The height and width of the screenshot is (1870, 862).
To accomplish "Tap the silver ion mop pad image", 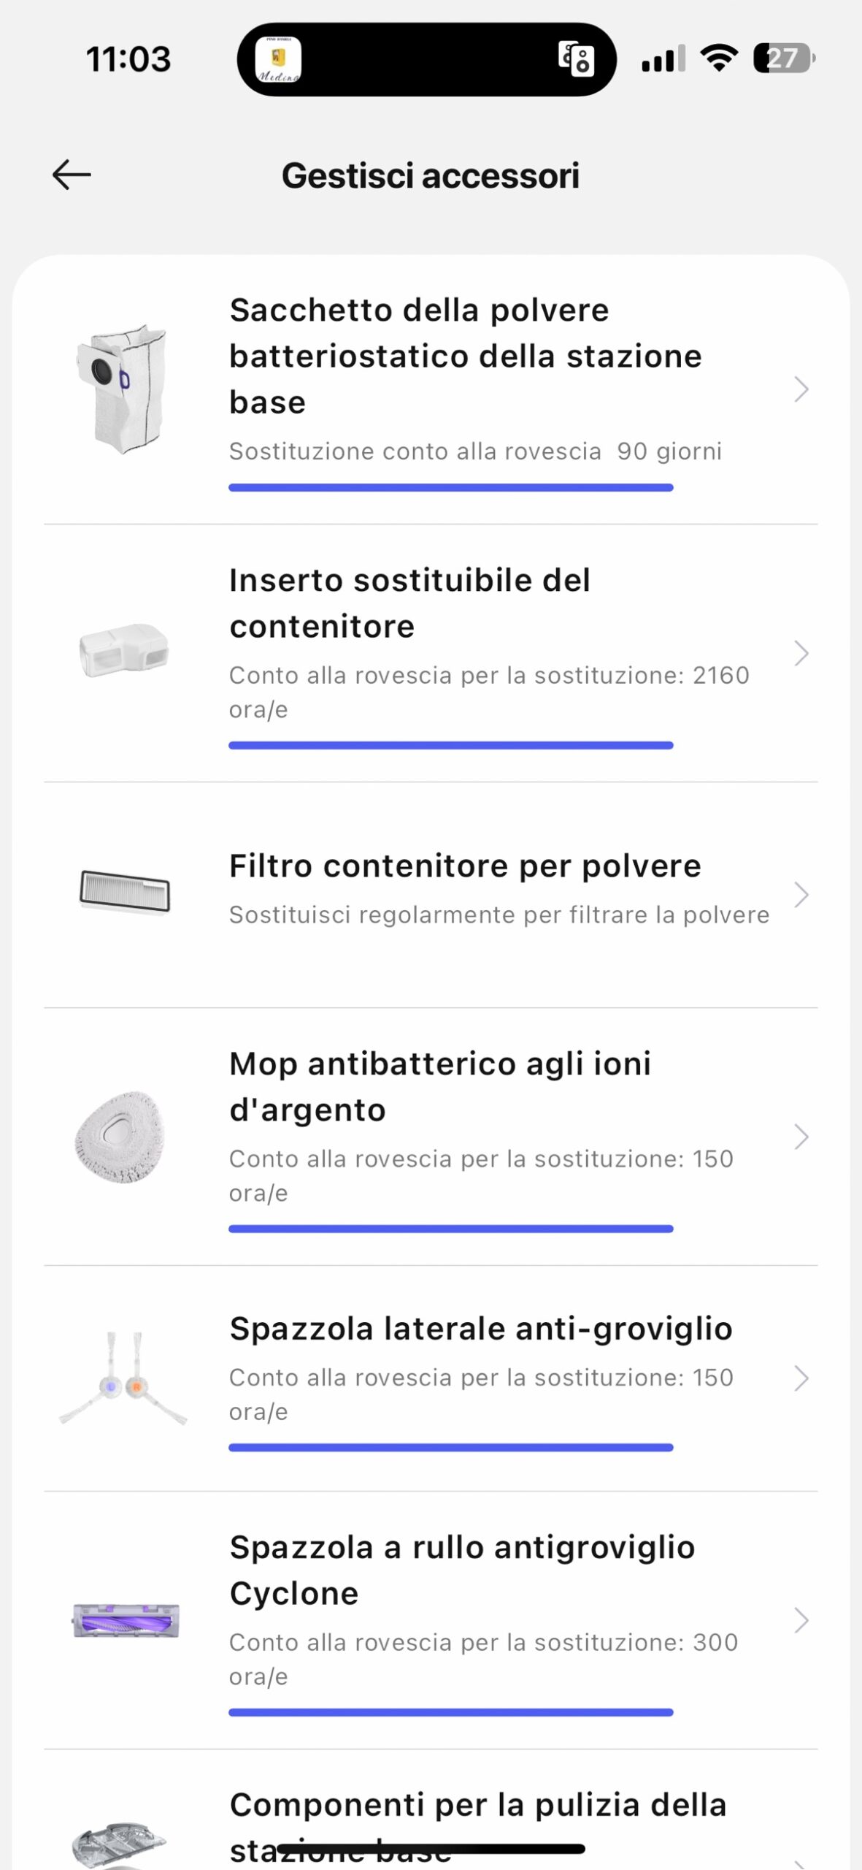I will point(120,1137).
